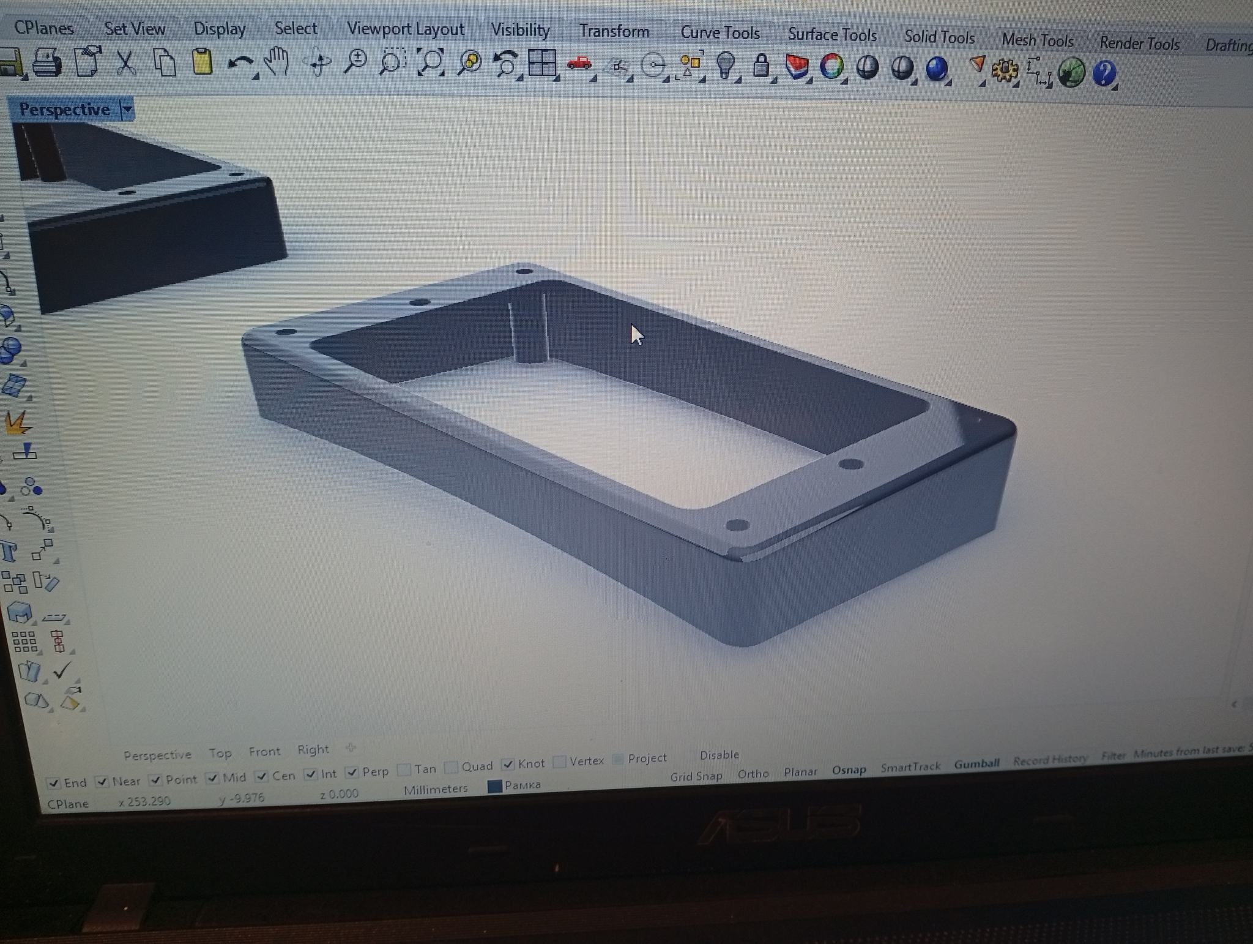
Task: Open the Surface Tools tab
Action: (x=832, y=35)
